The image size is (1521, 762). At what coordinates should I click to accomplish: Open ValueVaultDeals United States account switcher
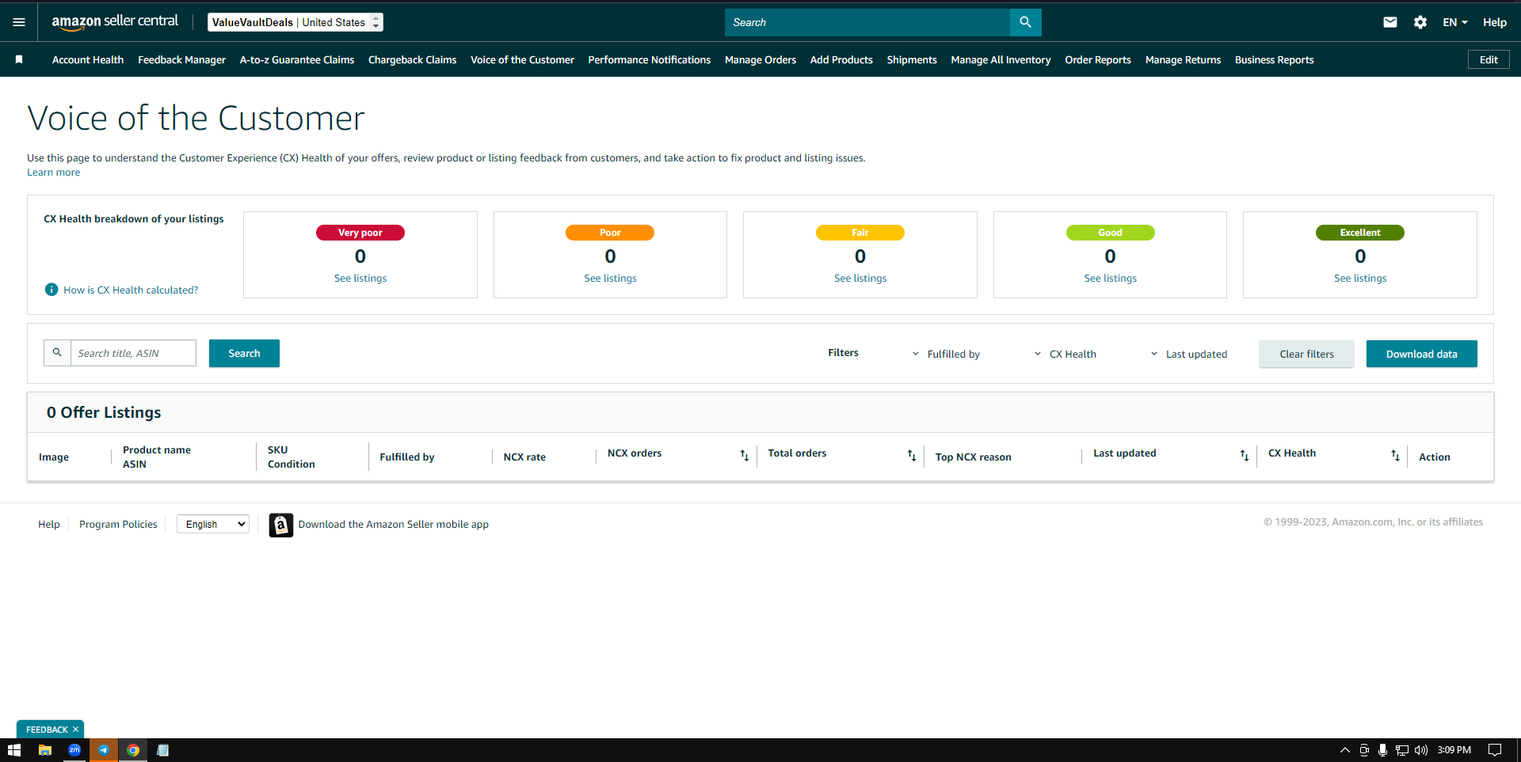[x=295, y=22]
